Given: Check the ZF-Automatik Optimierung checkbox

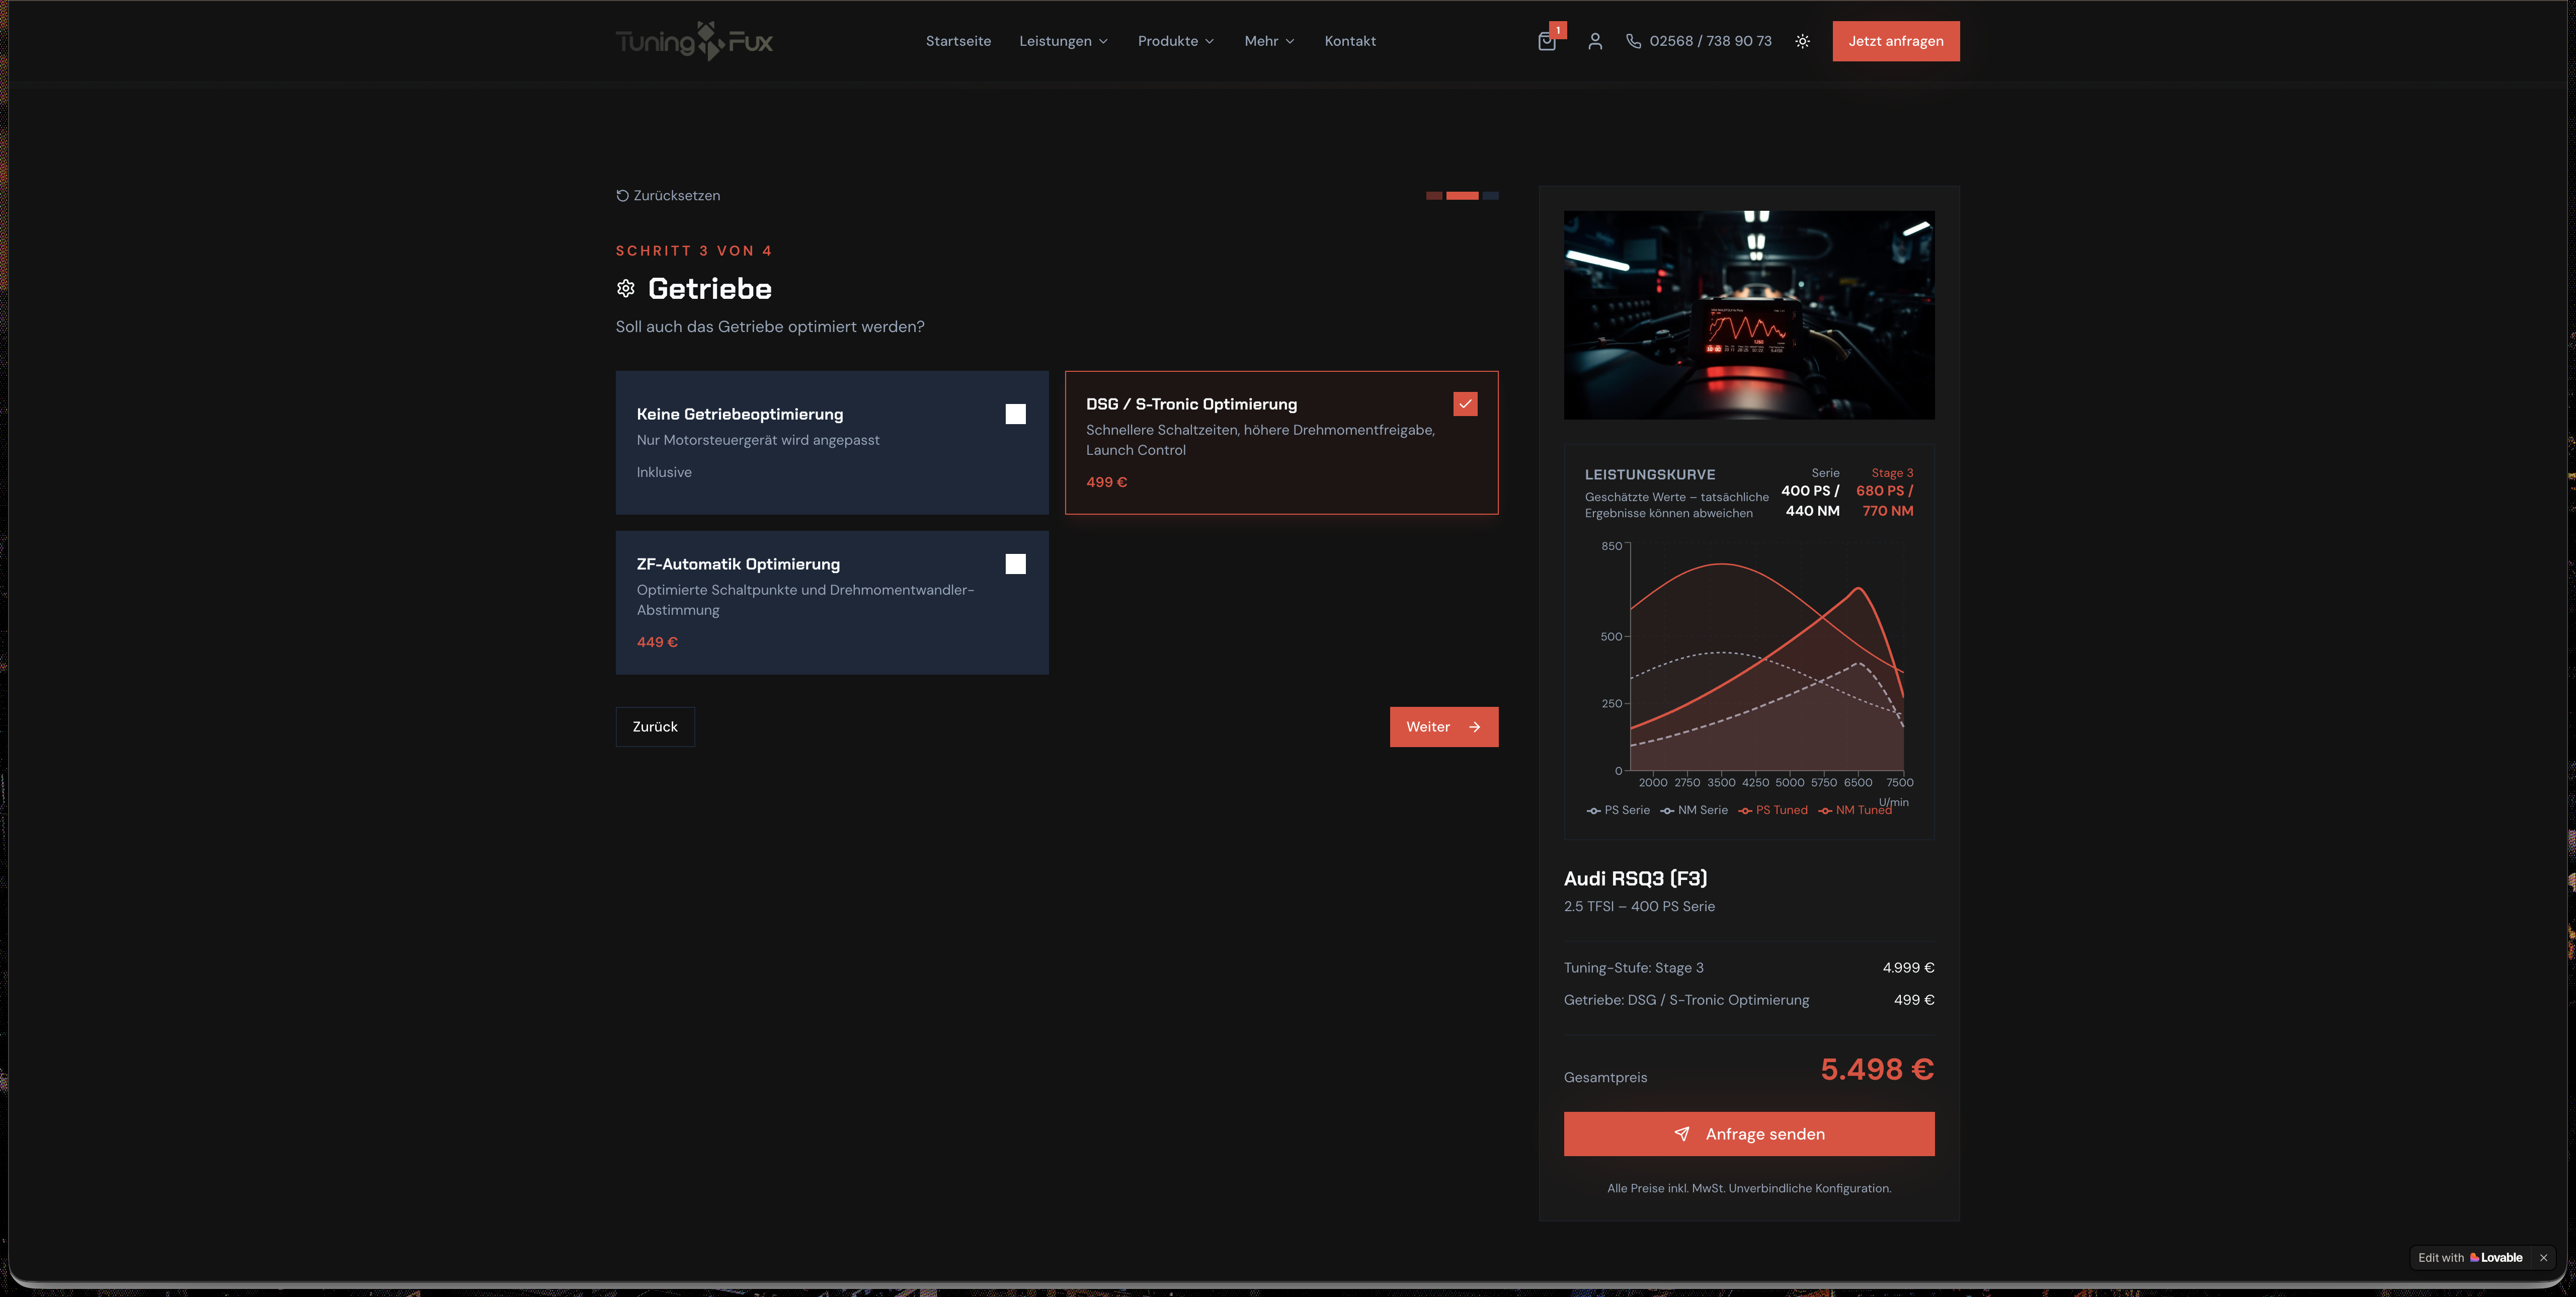Looking at the screenshot, I should [1015, 564].
